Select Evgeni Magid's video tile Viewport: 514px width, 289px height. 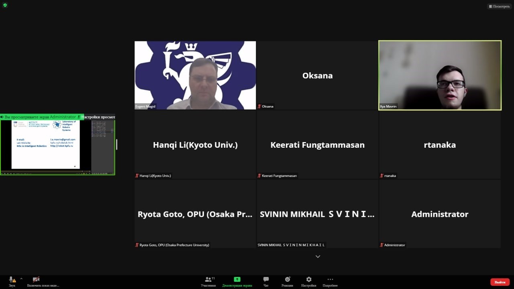[195, 75]
